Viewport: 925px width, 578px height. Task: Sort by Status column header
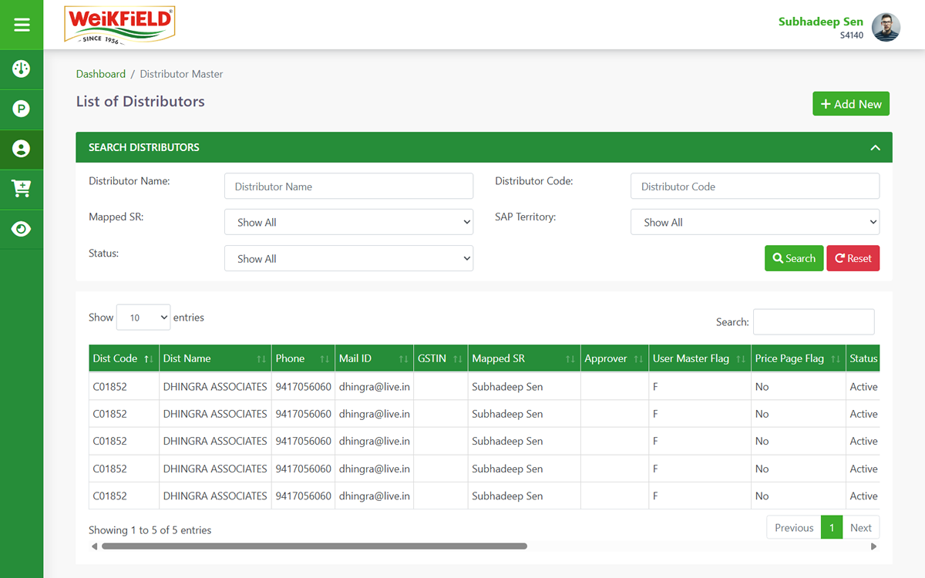pyautogui.click(x=863, y=358)
